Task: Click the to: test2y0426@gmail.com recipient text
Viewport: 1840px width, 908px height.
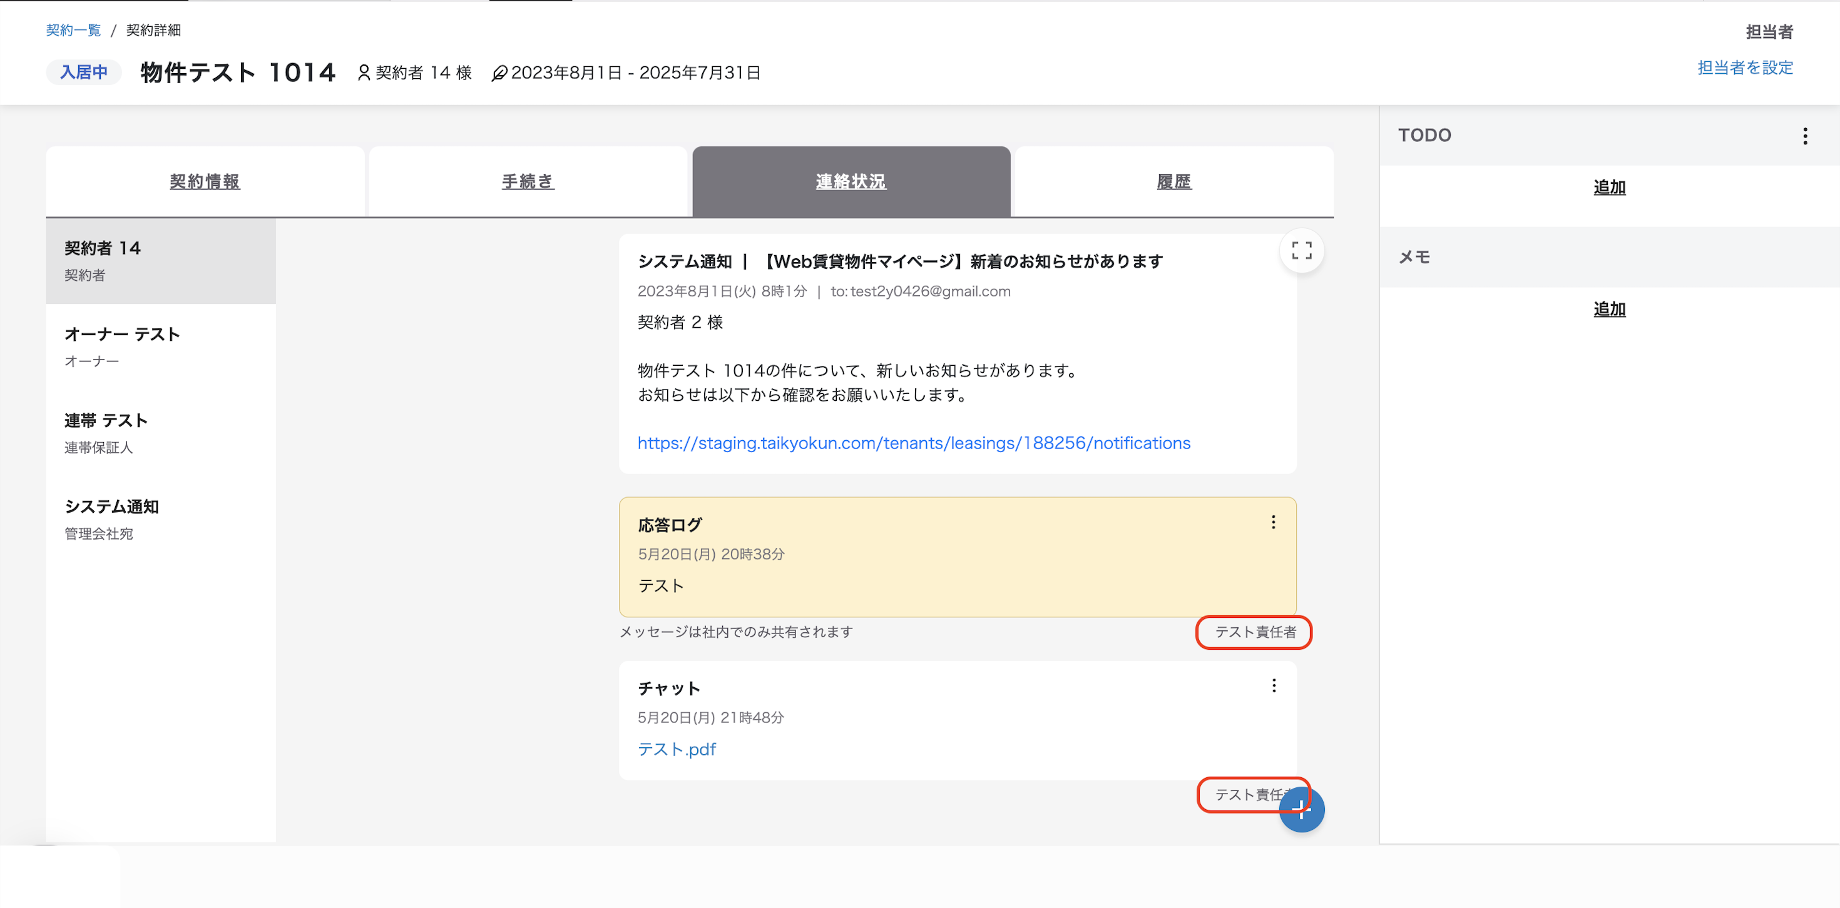Action: (x=920, y=291)
